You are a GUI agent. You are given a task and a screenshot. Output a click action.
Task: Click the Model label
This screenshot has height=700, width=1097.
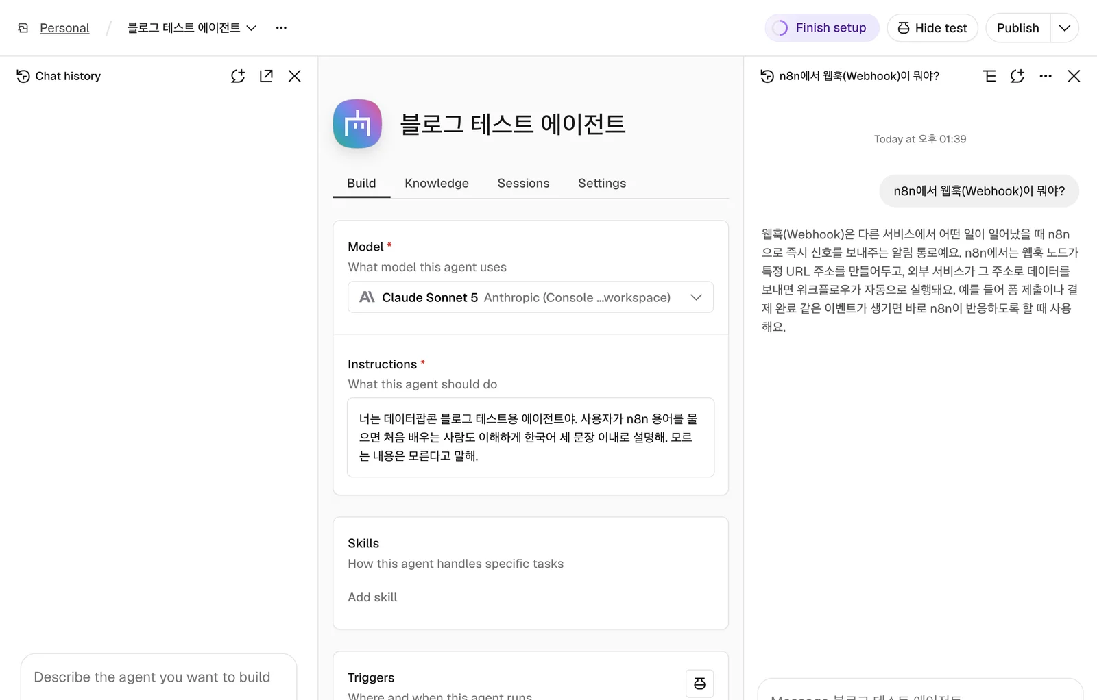[365, 247]
